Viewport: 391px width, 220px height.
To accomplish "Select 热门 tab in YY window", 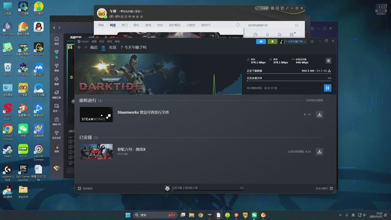I will pos(125,25).
